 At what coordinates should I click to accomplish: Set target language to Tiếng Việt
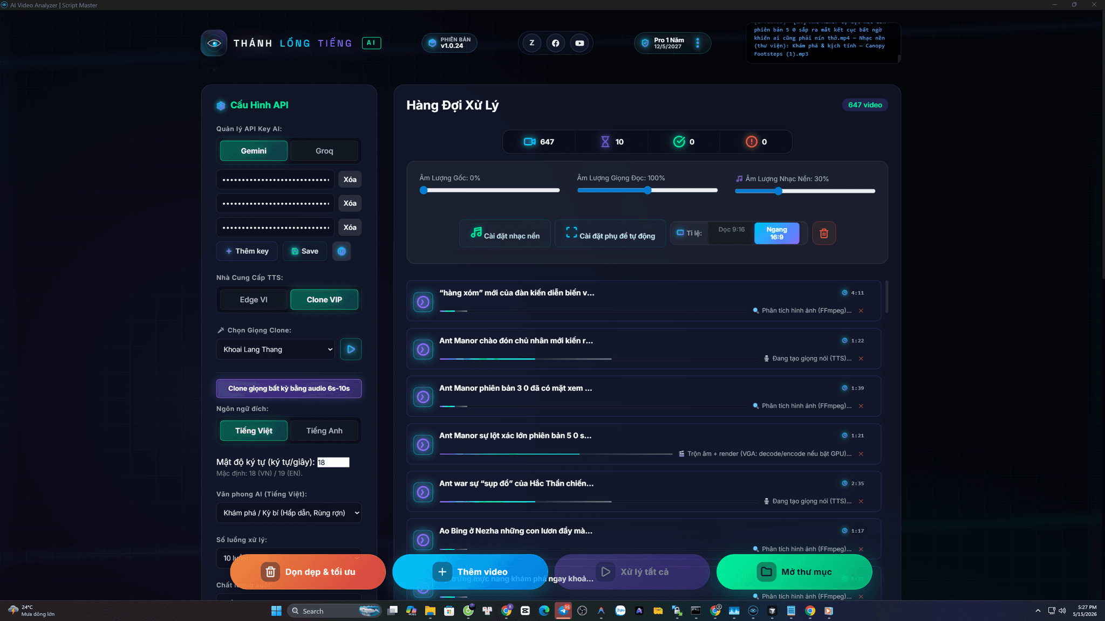tap(254, 431)
